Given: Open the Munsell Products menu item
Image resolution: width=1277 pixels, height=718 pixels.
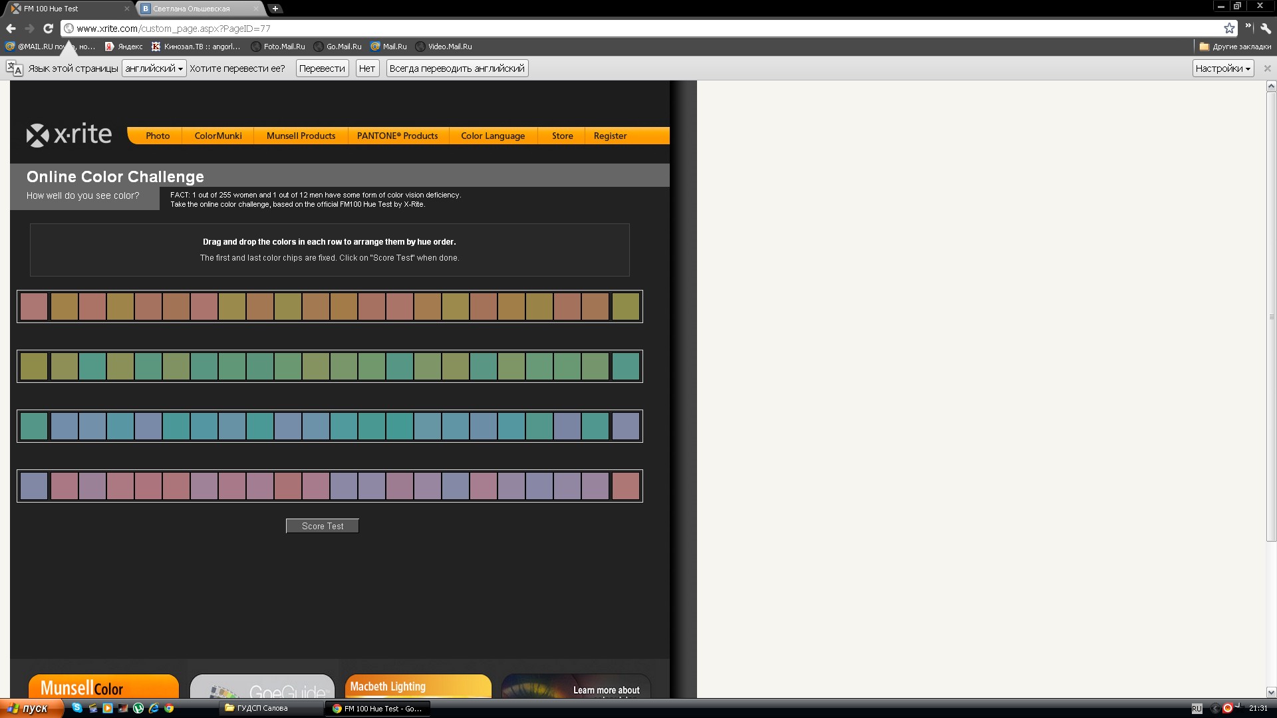Looking at the screenshot, I should [301, 136].
